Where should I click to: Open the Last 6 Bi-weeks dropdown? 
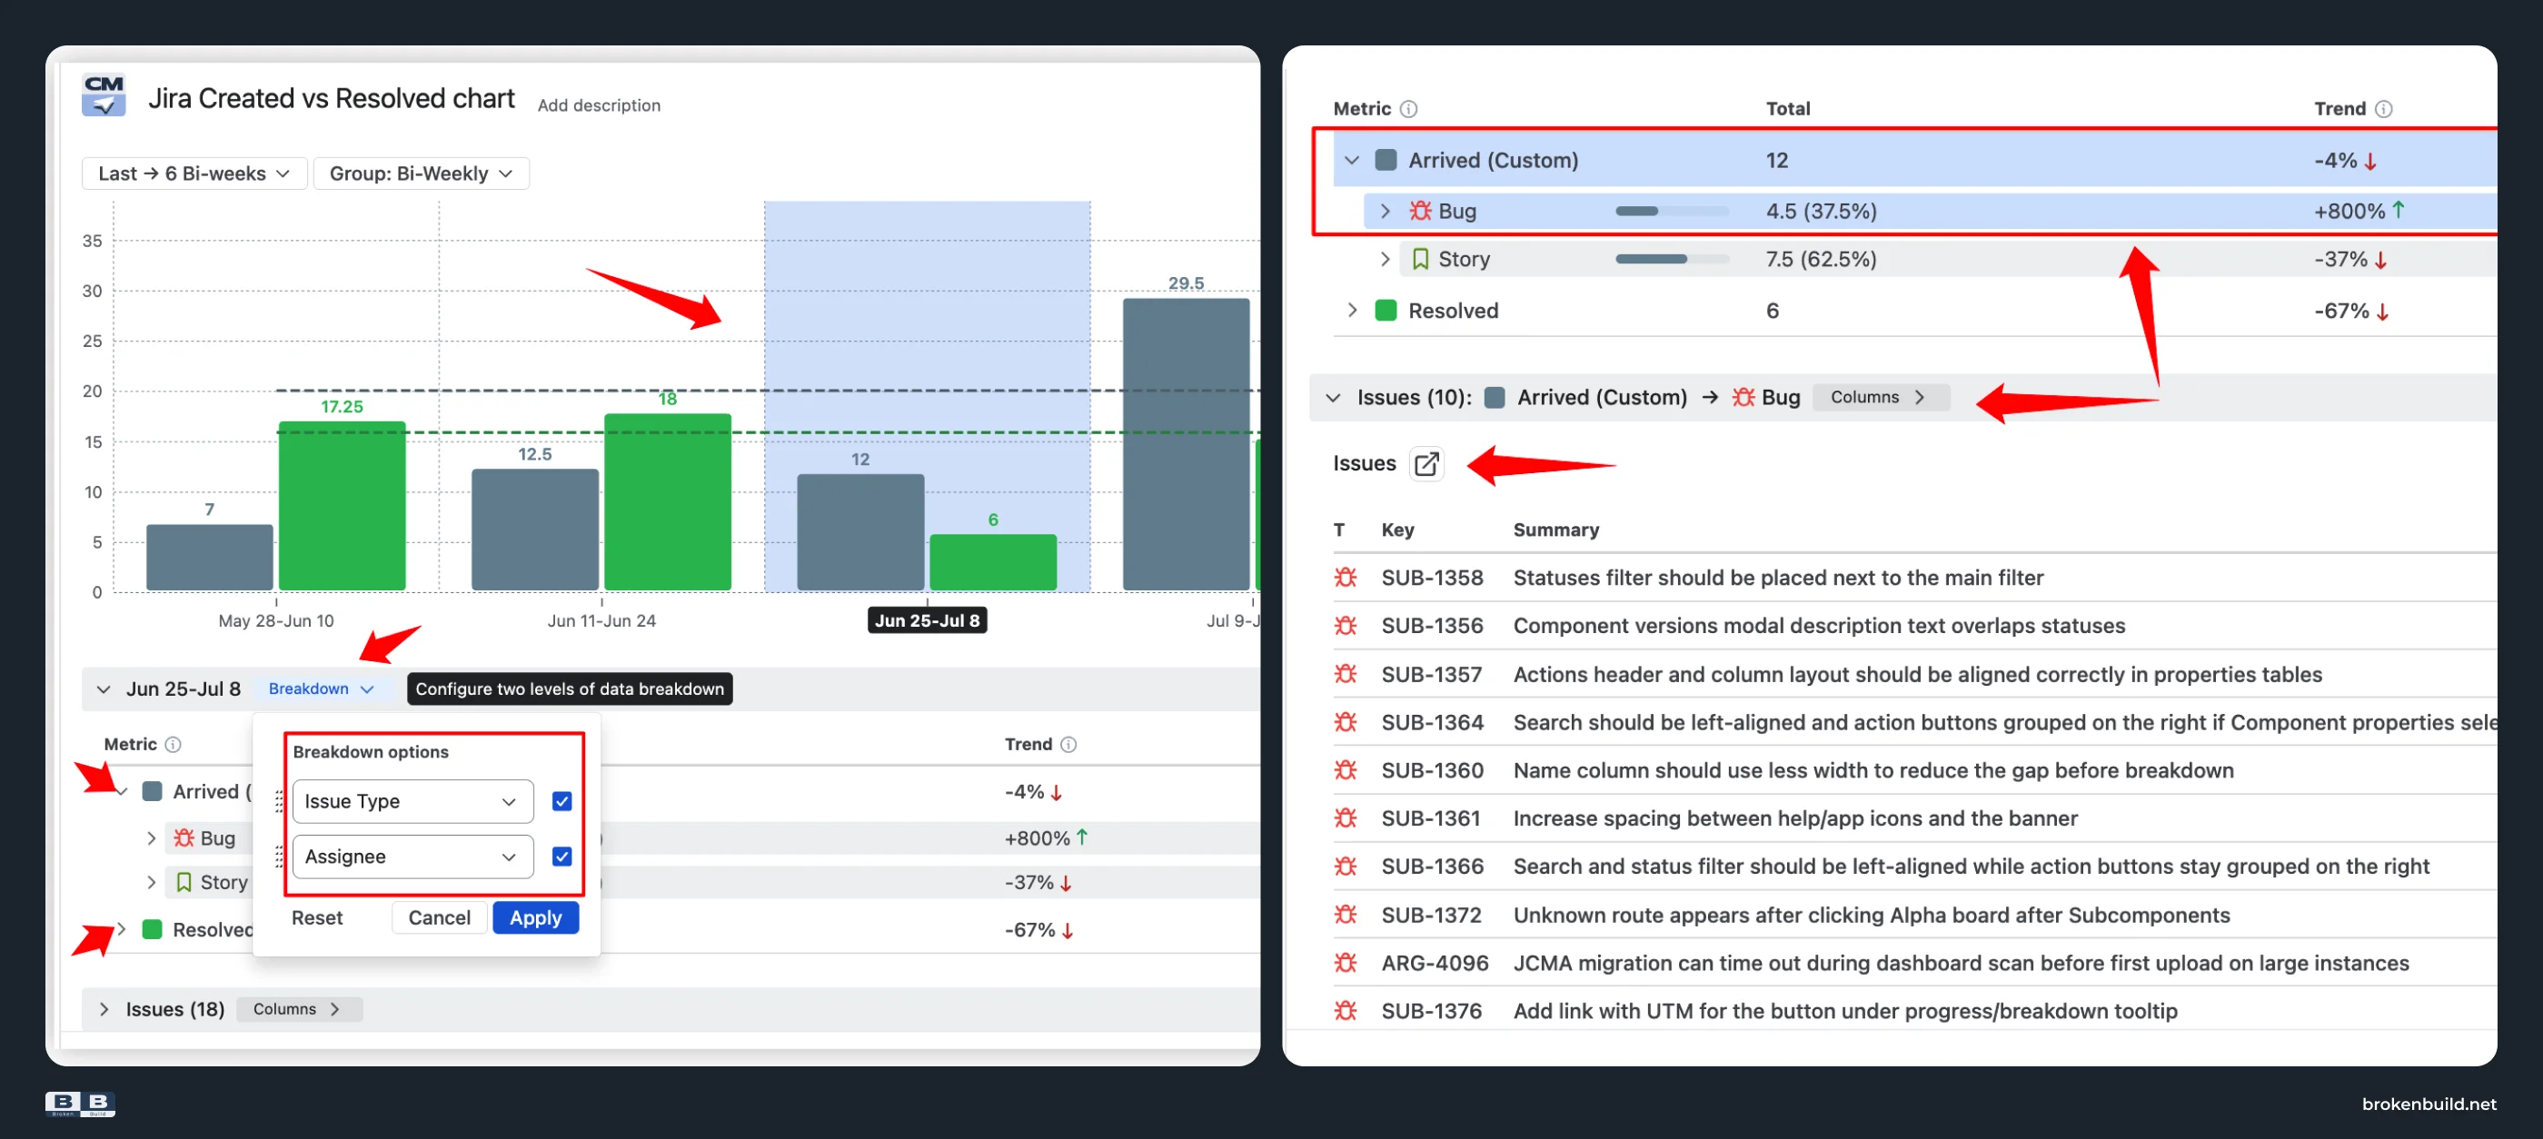coord(194,173)
